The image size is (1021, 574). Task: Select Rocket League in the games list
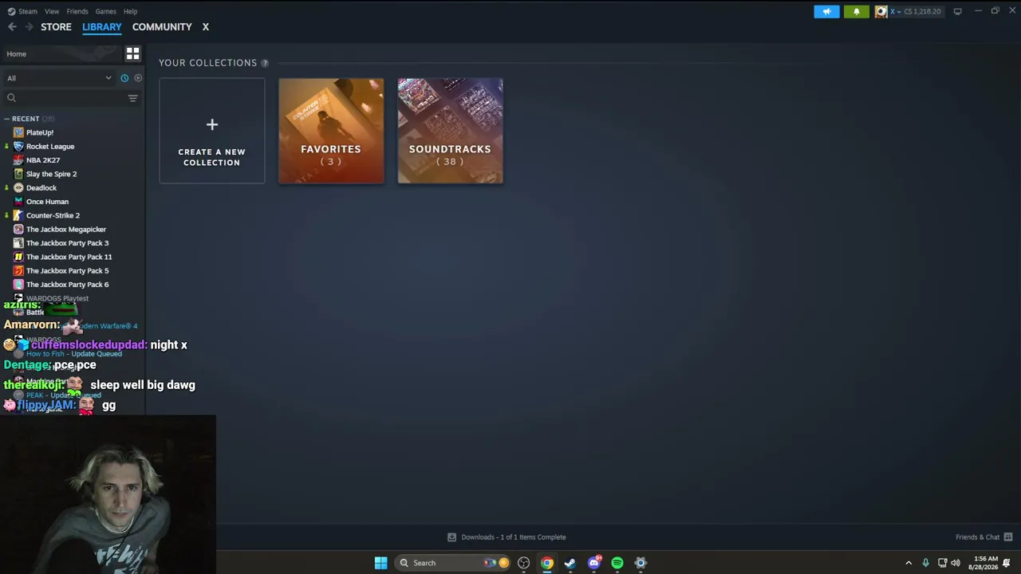[50, 147]
